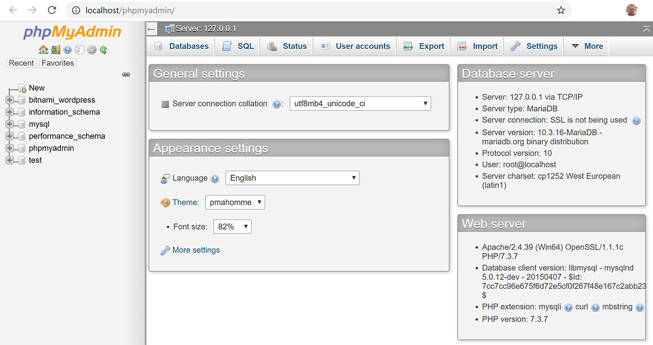653x345 pixels.
Task: Click the site information icon in address bar
Action: pos(76,10)
